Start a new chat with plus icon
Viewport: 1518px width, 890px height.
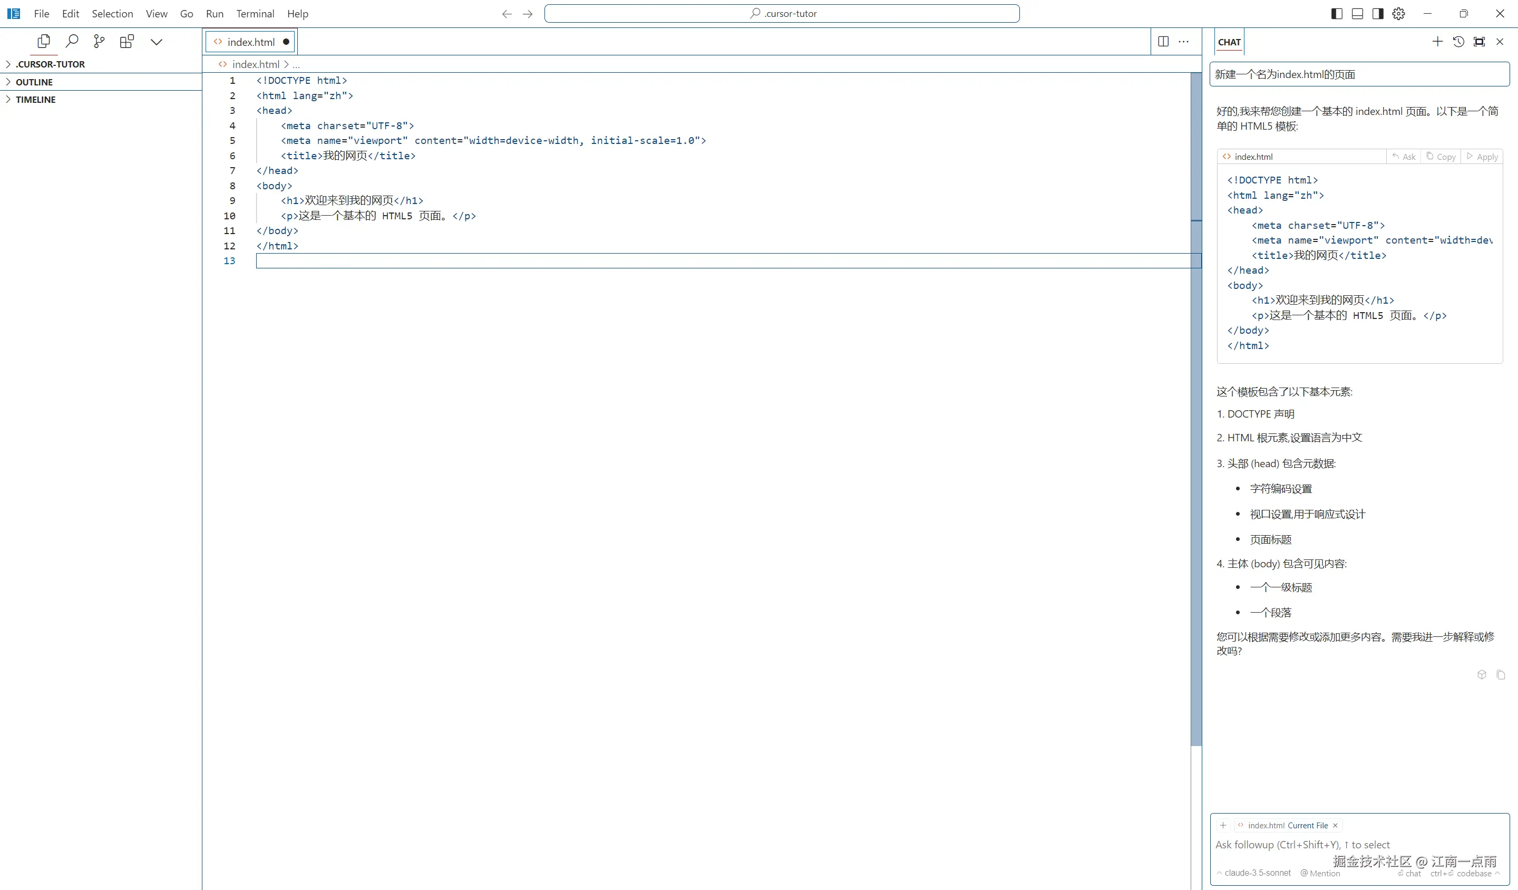[x=1437, y=42]
